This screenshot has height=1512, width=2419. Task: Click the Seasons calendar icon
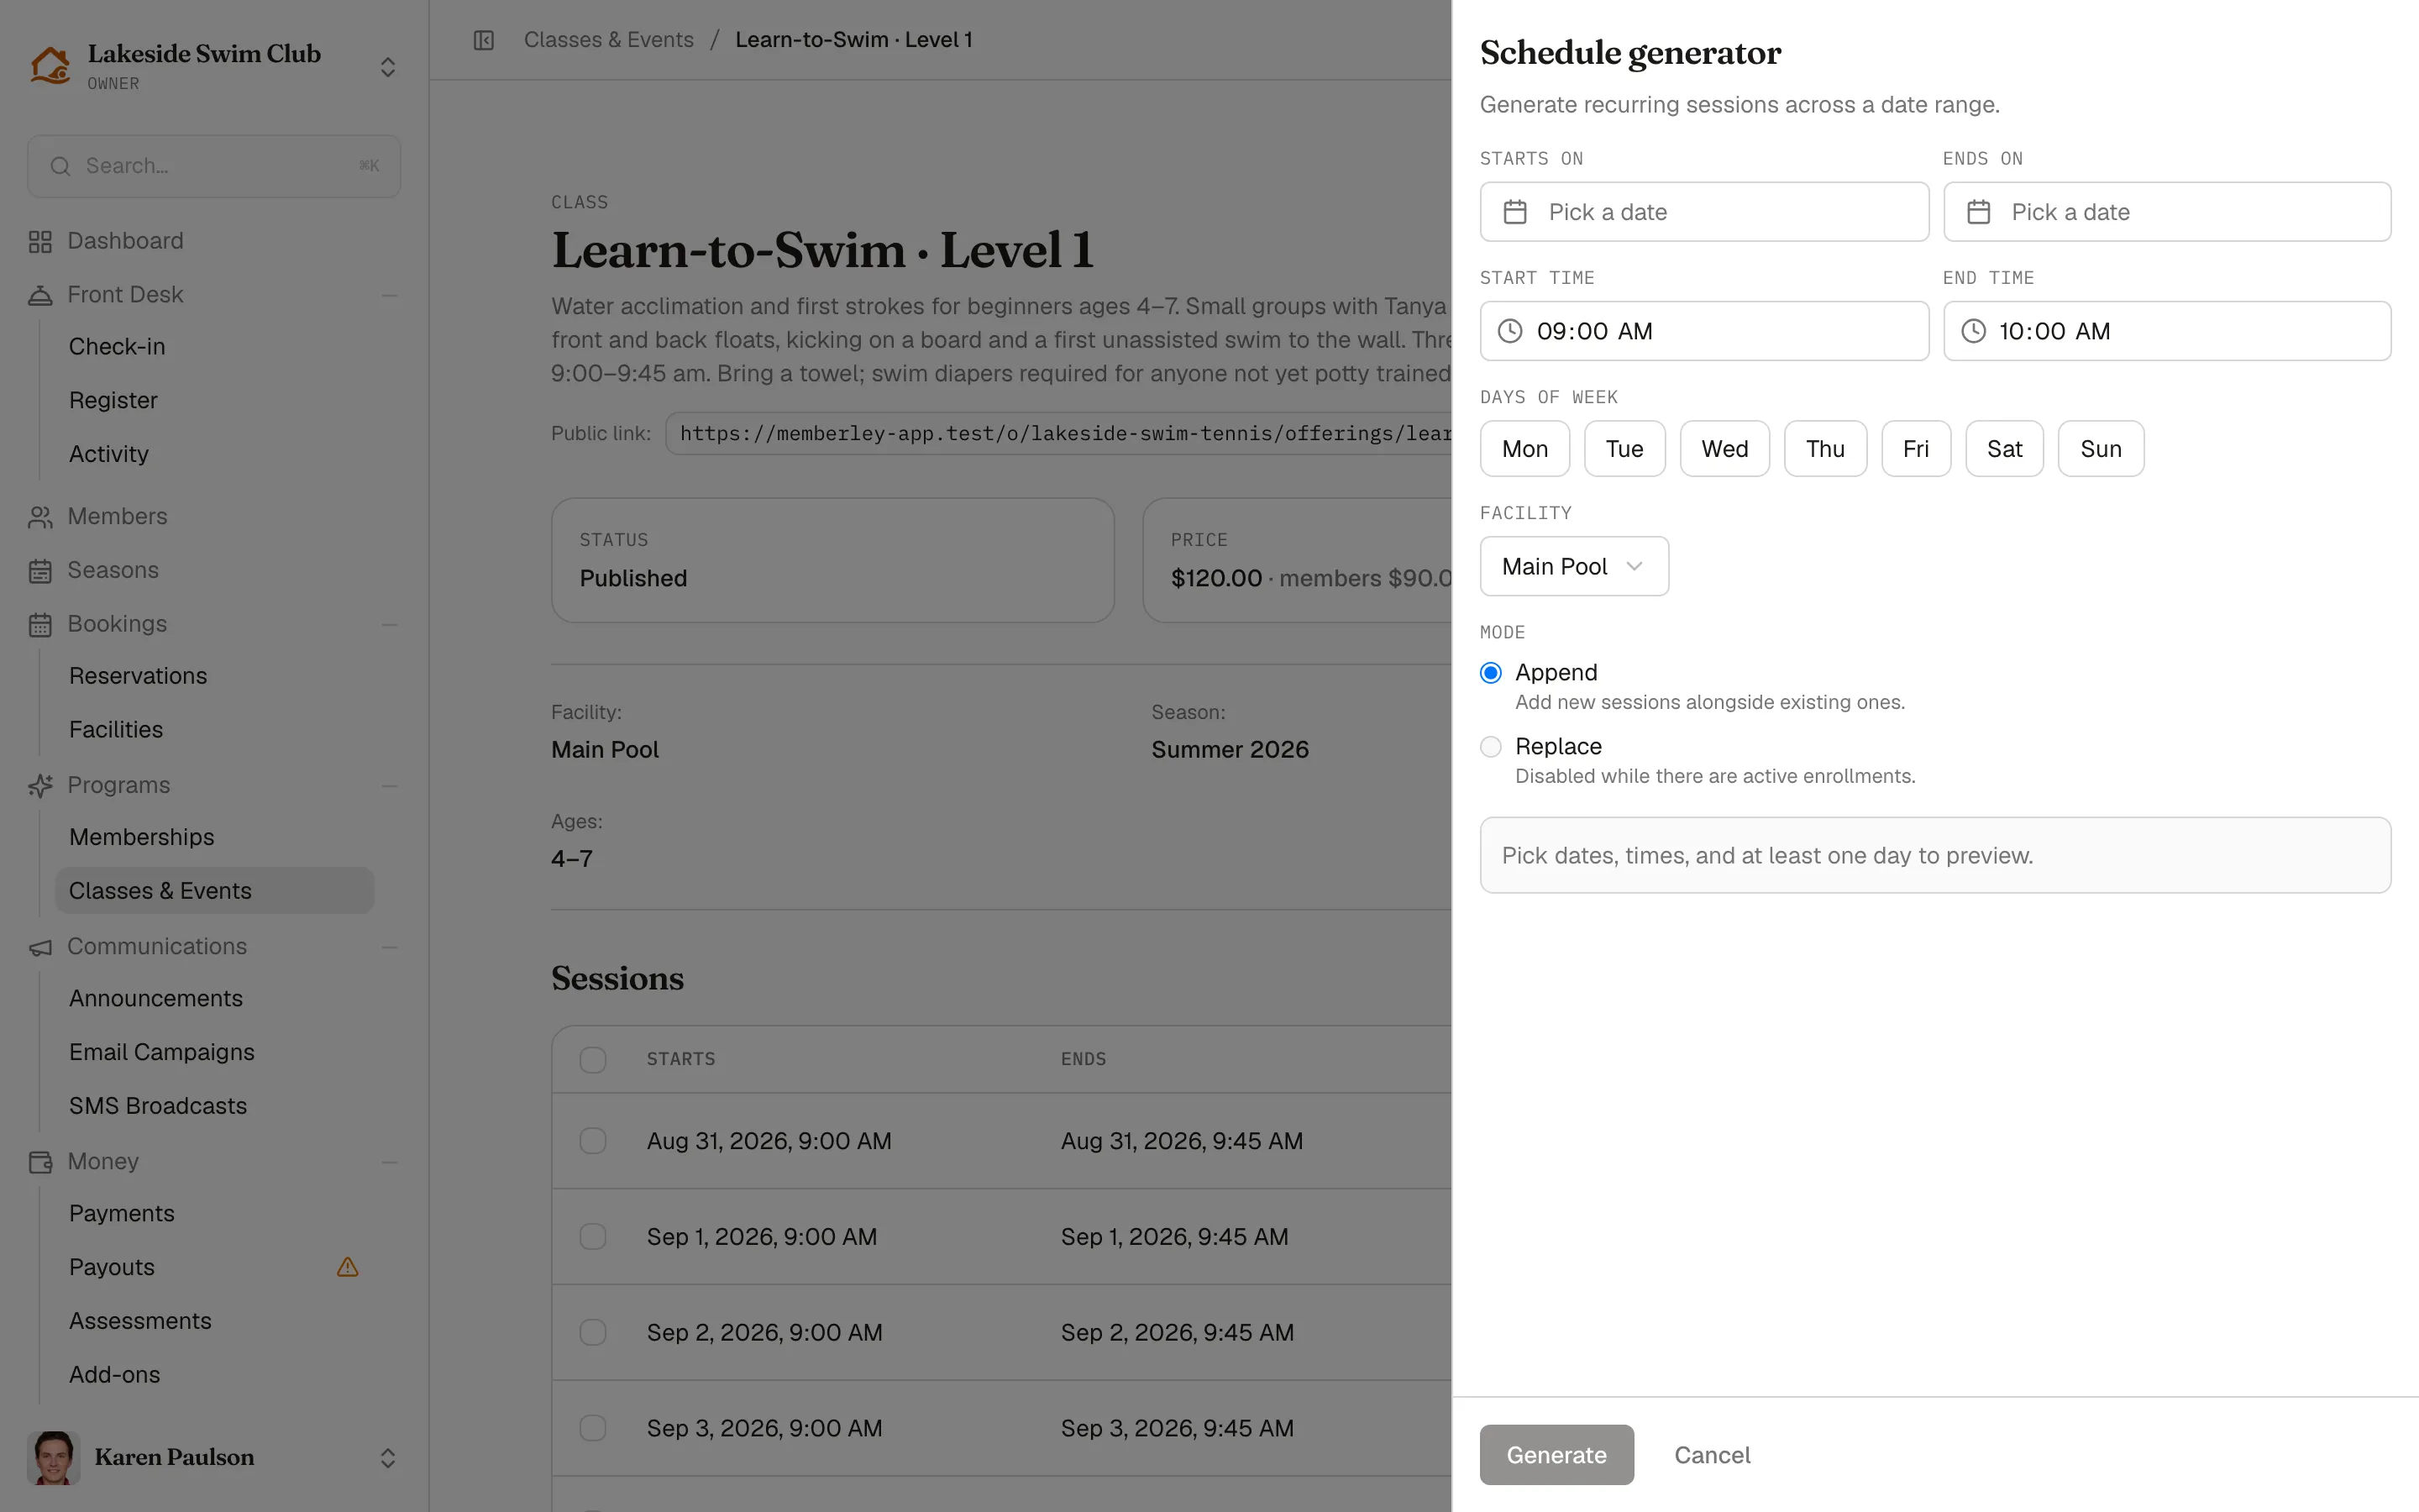click(x=40, y=571)
